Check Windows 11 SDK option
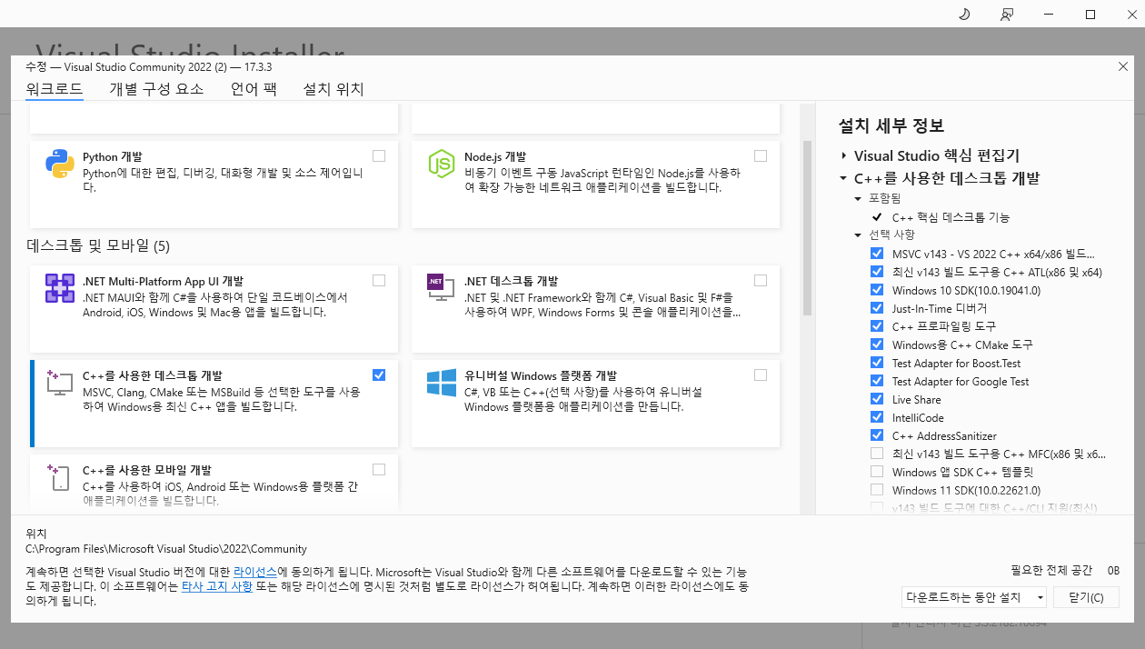 click(x=877, y=490)
